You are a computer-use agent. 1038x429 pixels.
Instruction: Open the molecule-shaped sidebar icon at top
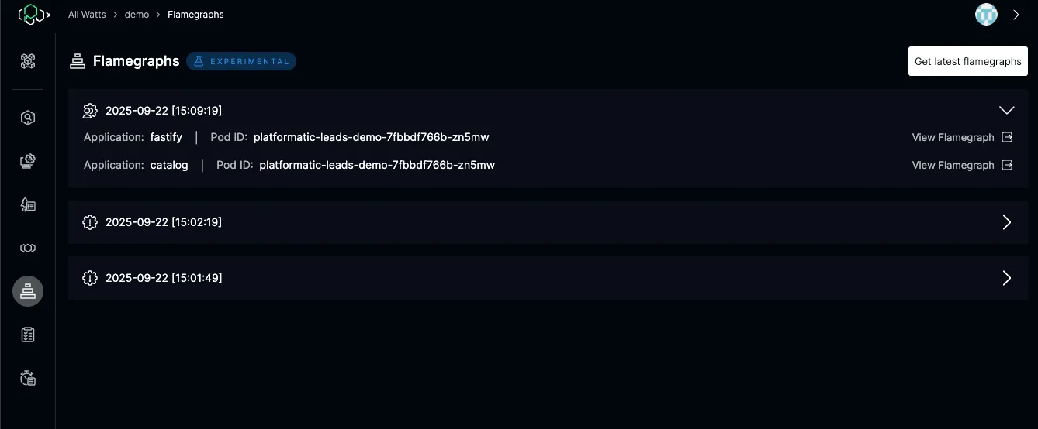click(28, 62)
